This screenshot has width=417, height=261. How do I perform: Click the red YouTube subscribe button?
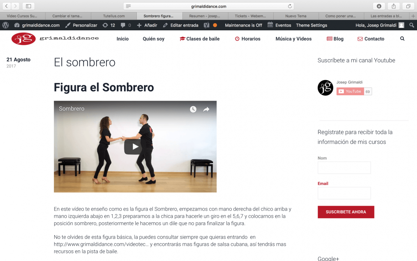click(350, 91)
